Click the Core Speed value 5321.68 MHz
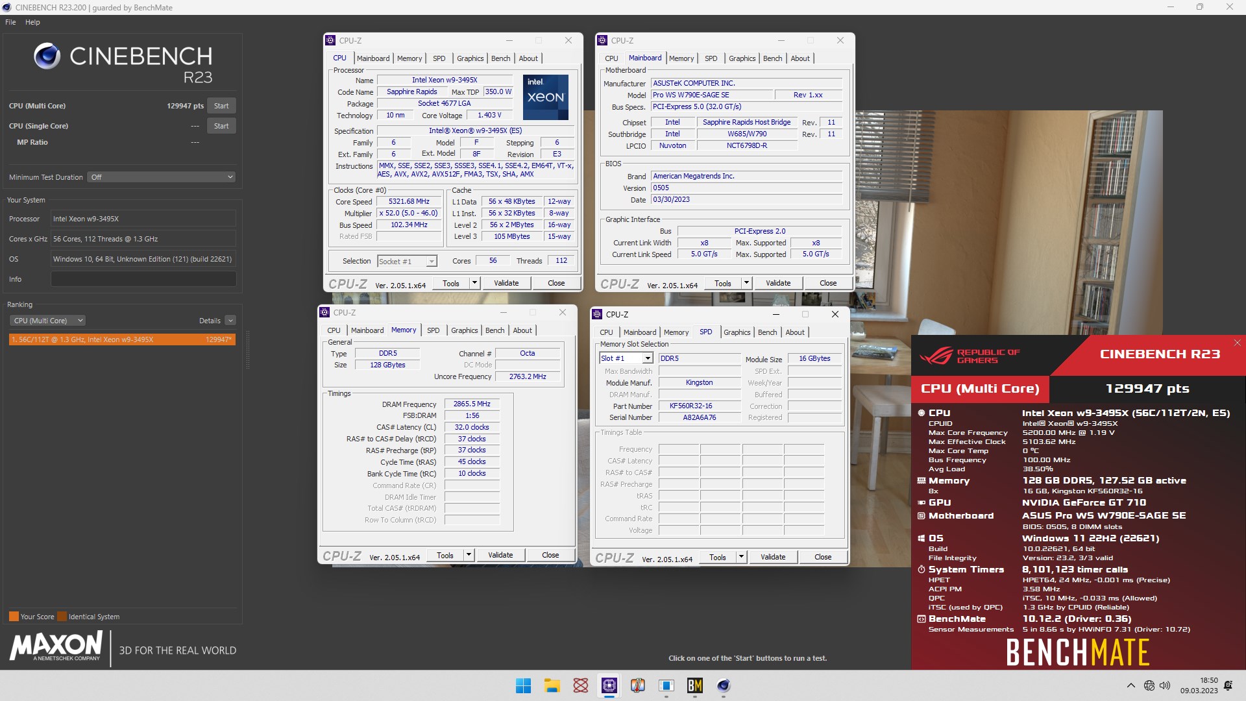 pos(409,202)
